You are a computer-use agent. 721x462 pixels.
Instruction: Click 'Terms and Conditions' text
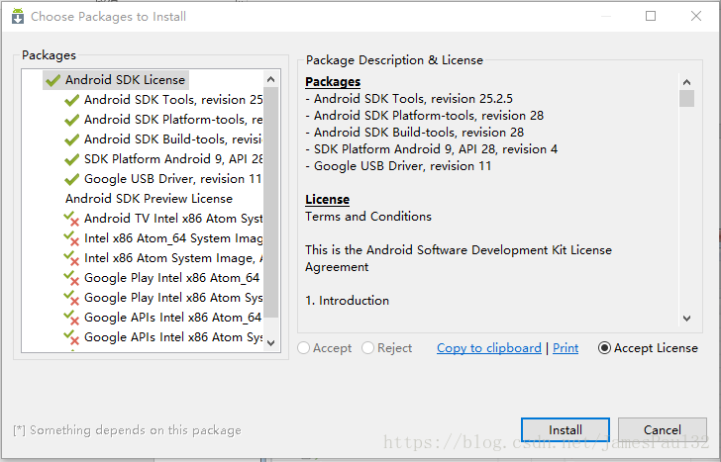[x=368, y=217]
